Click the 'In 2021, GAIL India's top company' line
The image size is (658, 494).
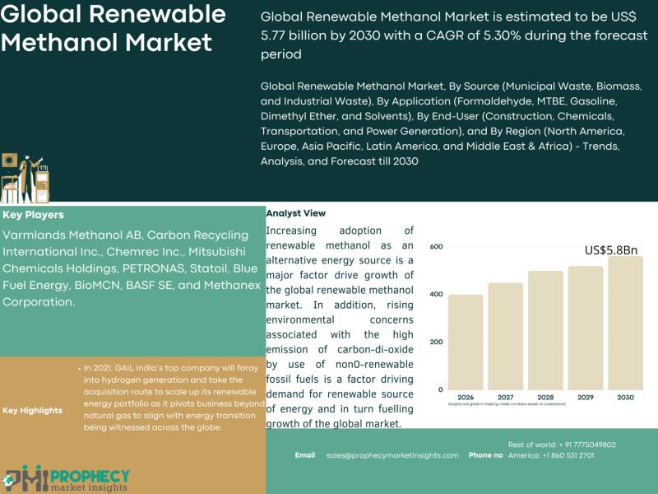click(170, 367)
